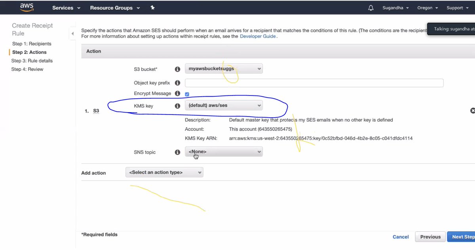Open the Resource Groups menu
The image size is (475, 250).
tap(115, 8)
